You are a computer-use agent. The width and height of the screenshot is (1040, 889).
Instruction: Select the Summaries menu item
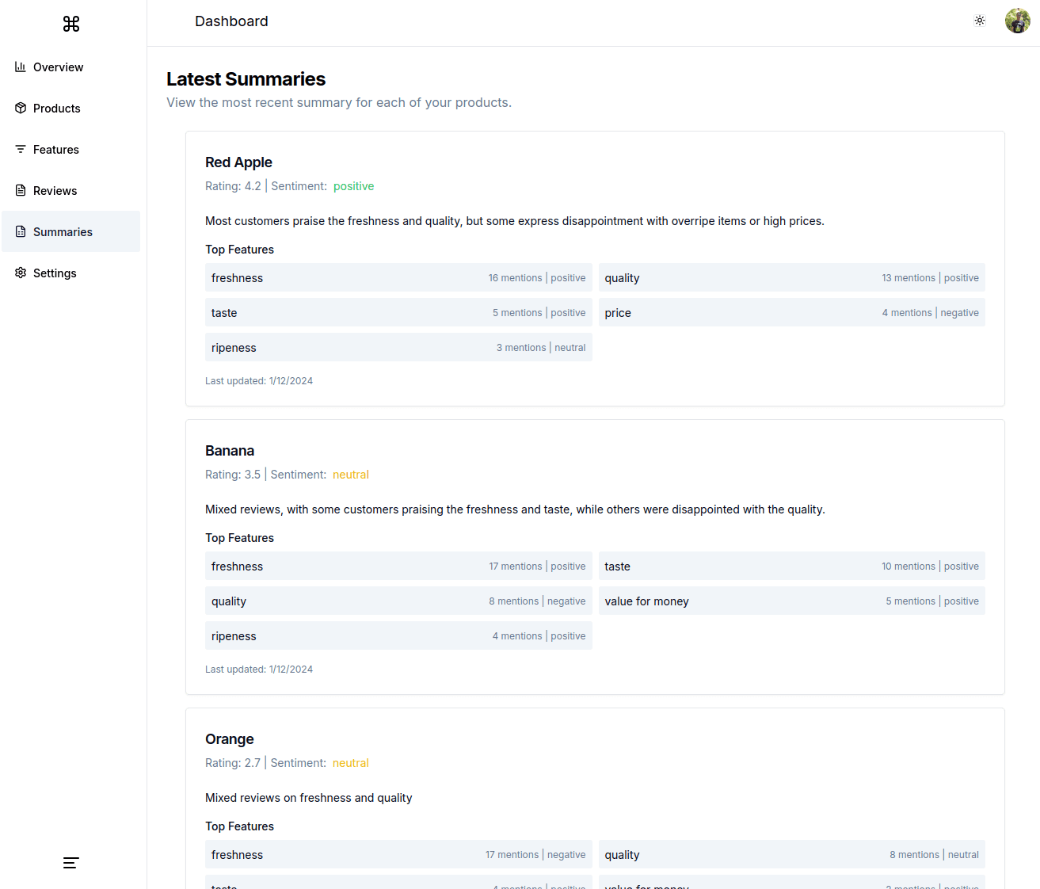[x=71, y=231]
